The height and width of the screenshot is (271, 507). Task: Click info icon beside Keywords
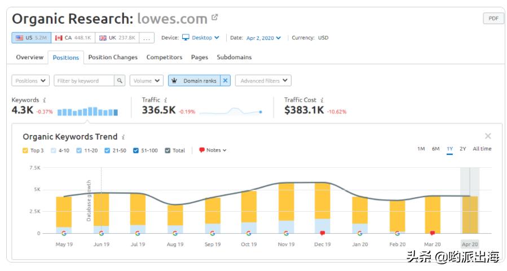point(45,100)
